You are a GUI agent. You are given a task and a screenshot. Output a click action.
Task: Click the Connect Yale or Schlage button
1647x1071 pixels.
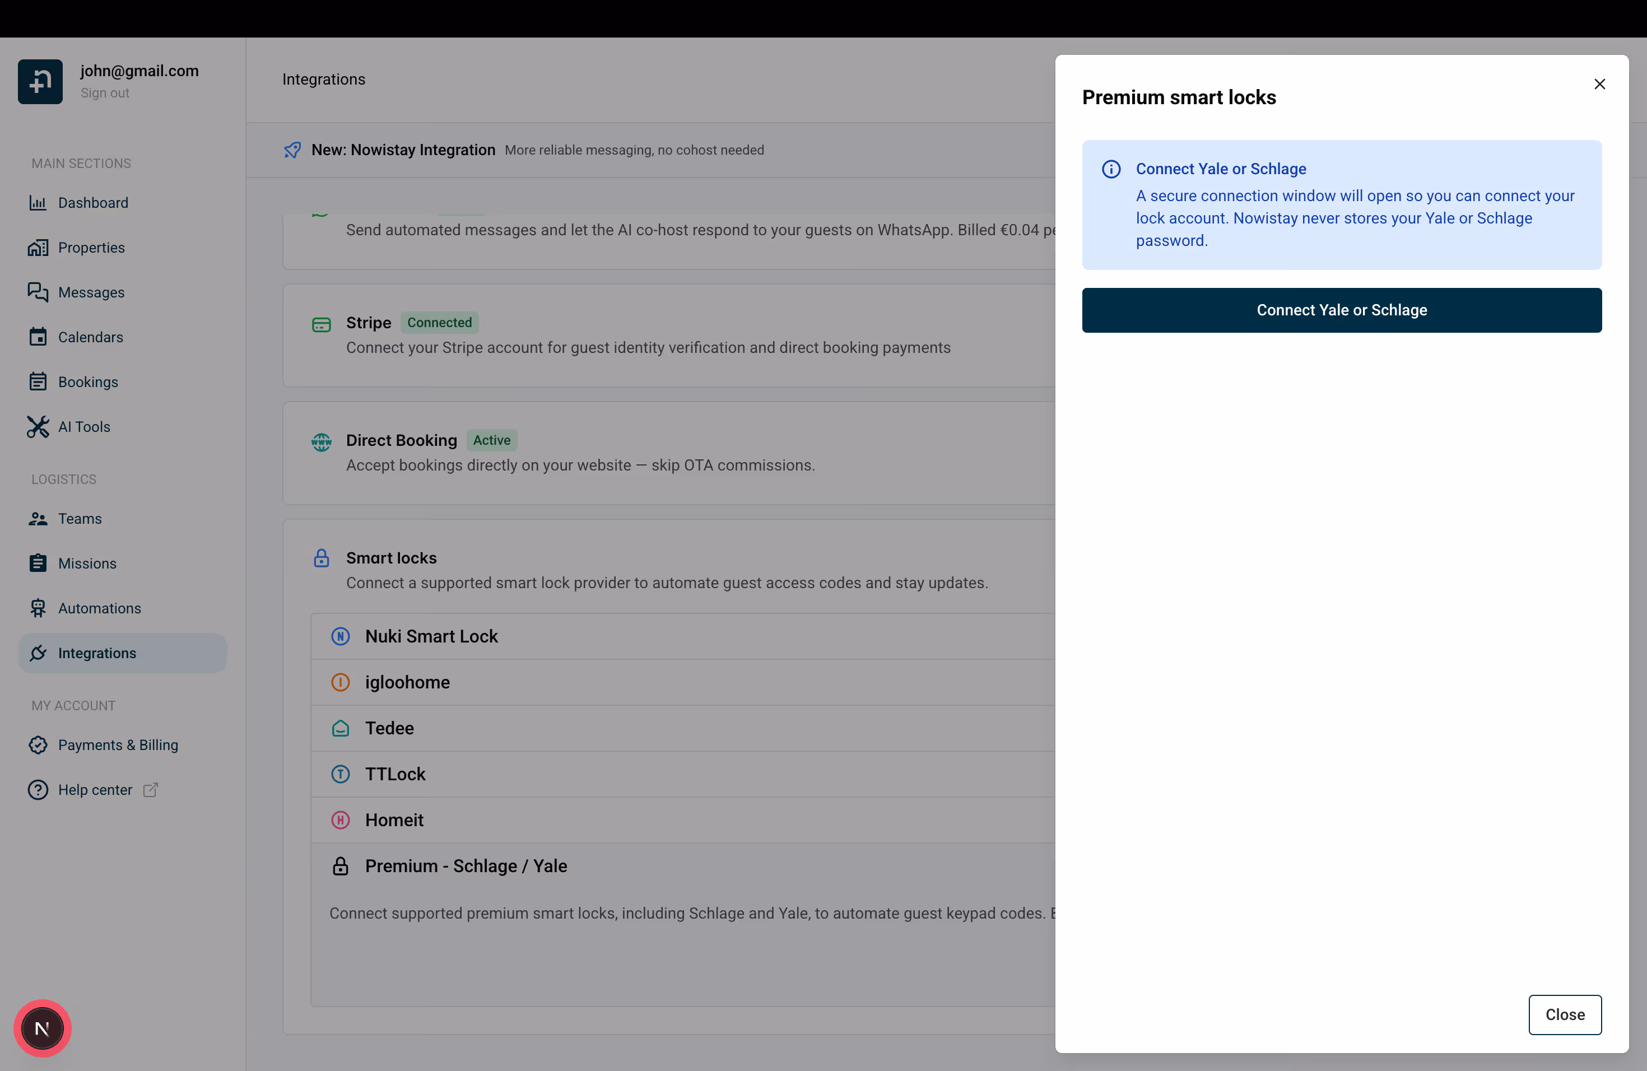tap(1342, 310)
